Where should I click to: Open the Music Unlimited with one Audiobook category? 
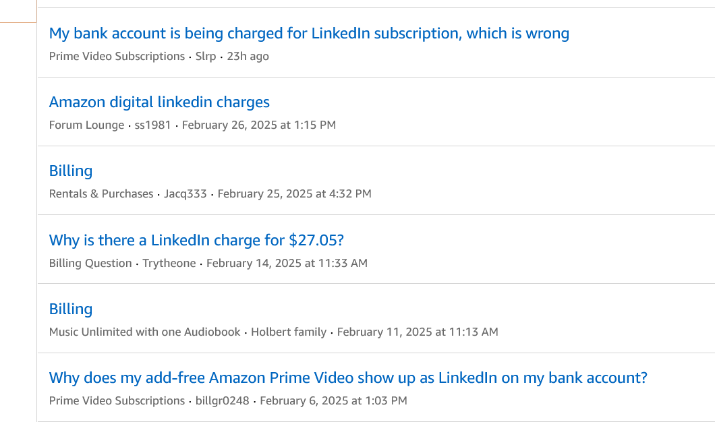143,332
